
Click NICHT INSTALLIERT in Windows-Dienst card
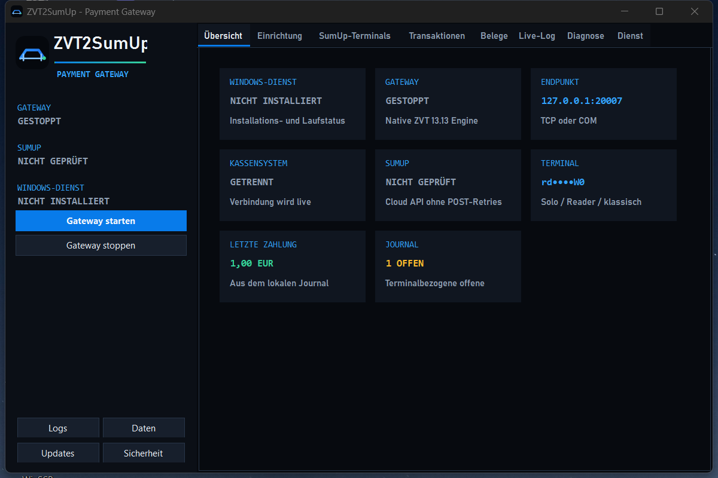pos(276,101)
